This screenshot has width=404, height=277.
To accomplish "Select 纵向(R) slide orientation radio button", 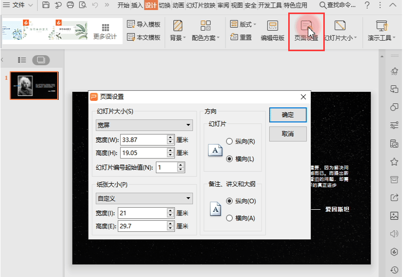I will [230, 142].
